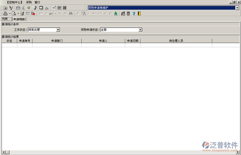
Task: Click the webcam-shaped icon in top toolbar
Action: 11,8
